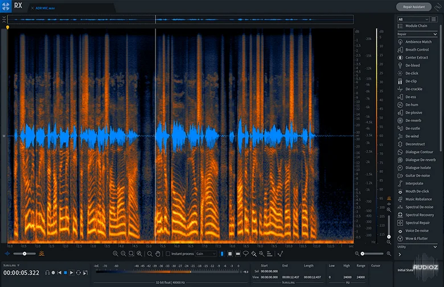This screenshot has height=287, width=444.
Task: Expand the side panel chevron arrow
Action: pyautogui.click(x=400, y=255)
